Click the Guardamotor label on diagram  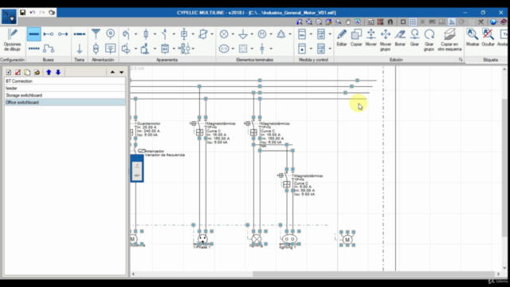149,124
